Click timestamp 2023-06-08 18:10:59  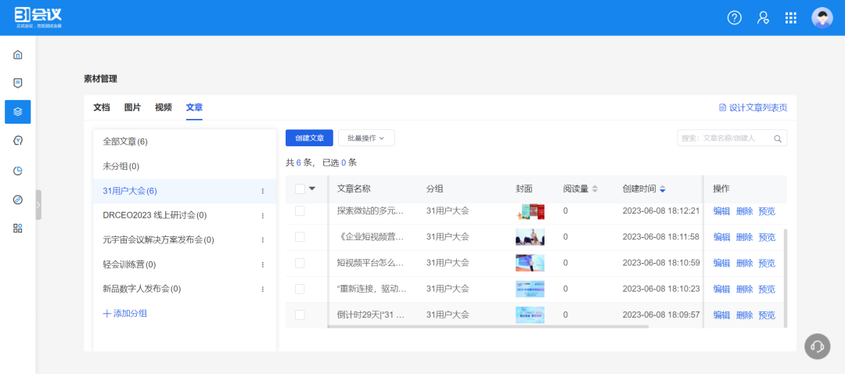point(660,263)
